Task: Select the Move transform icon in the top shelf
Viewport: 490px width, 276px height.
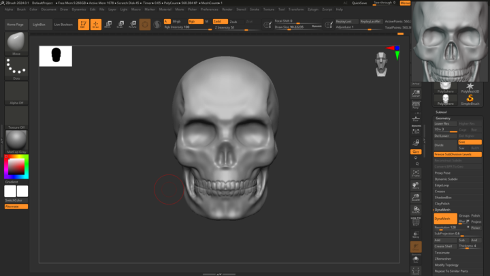Action: click(108, 25)
